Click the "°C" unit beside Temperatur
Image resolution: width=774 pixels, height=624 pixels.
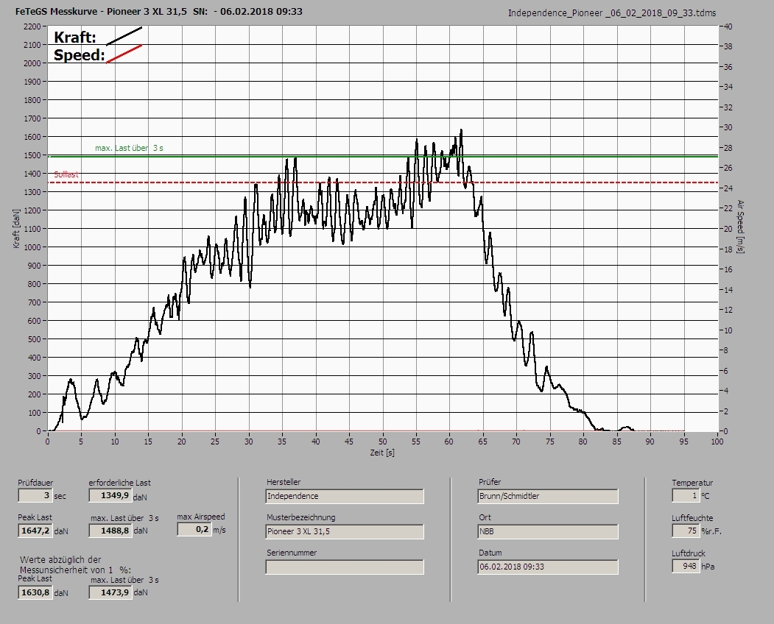click(x=706, y=496)
